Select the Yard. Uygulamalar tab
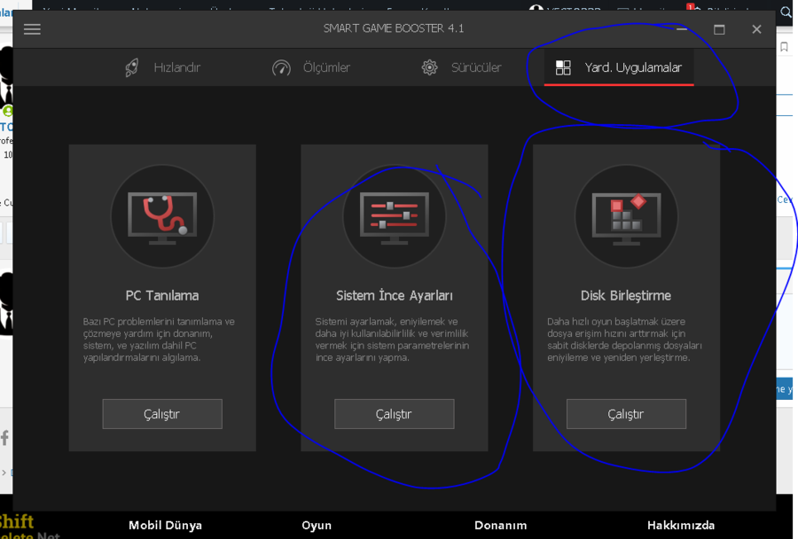Image resolution: width=798 pixels, height=539 pixels. point(619,67)
